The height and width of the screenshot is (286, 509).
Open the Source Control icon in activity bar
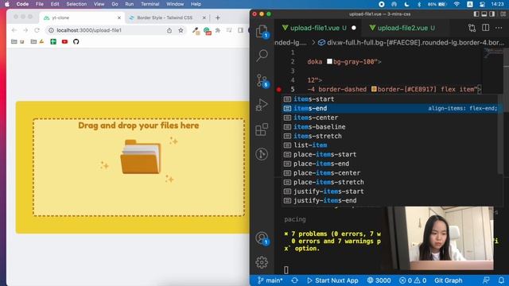tap(262, 80)
